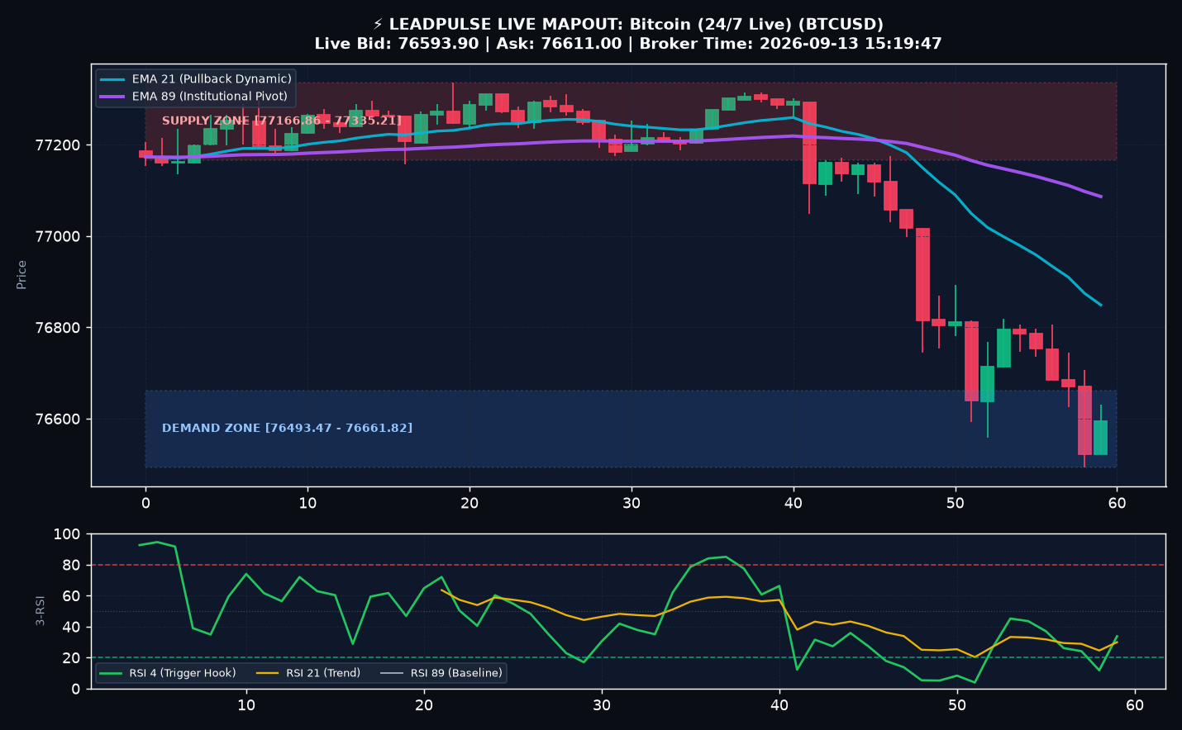Click the EMA 89 (Institutional Pivot) legend label

(x=210, y=97)
